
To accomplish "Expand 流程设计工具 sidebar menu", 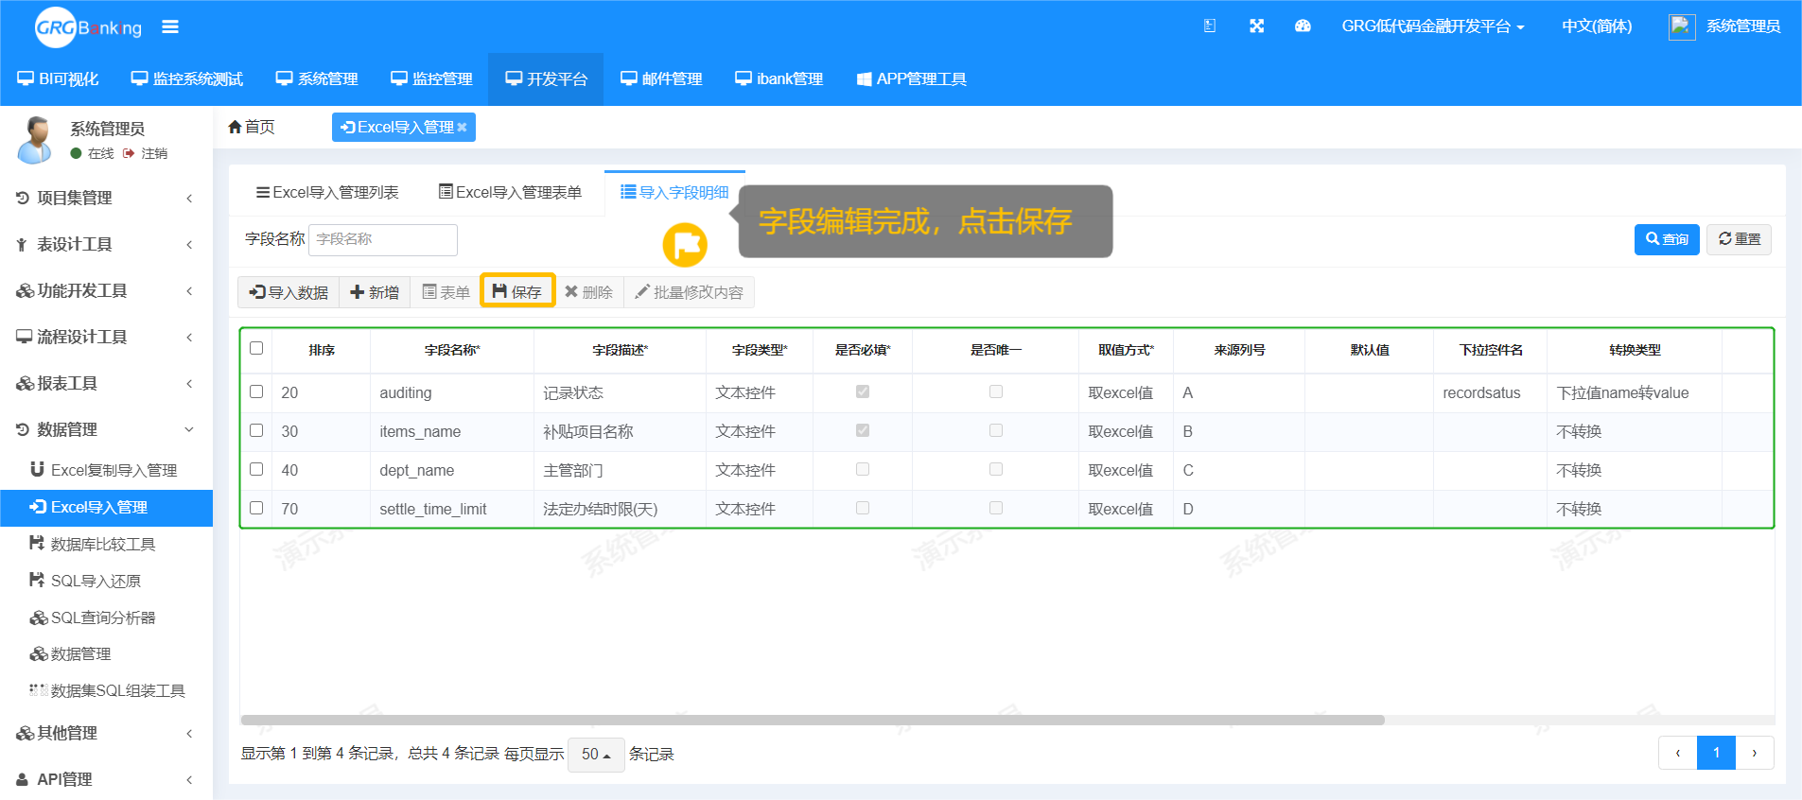I will (106, 337).
